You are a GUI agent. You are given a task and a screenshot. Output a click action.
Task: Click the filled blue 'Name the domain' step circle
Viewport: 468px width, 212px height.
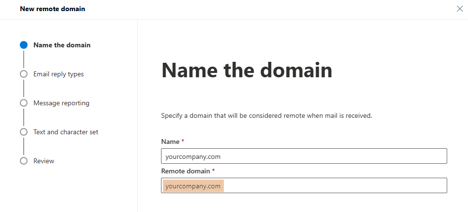click(24, 45)
